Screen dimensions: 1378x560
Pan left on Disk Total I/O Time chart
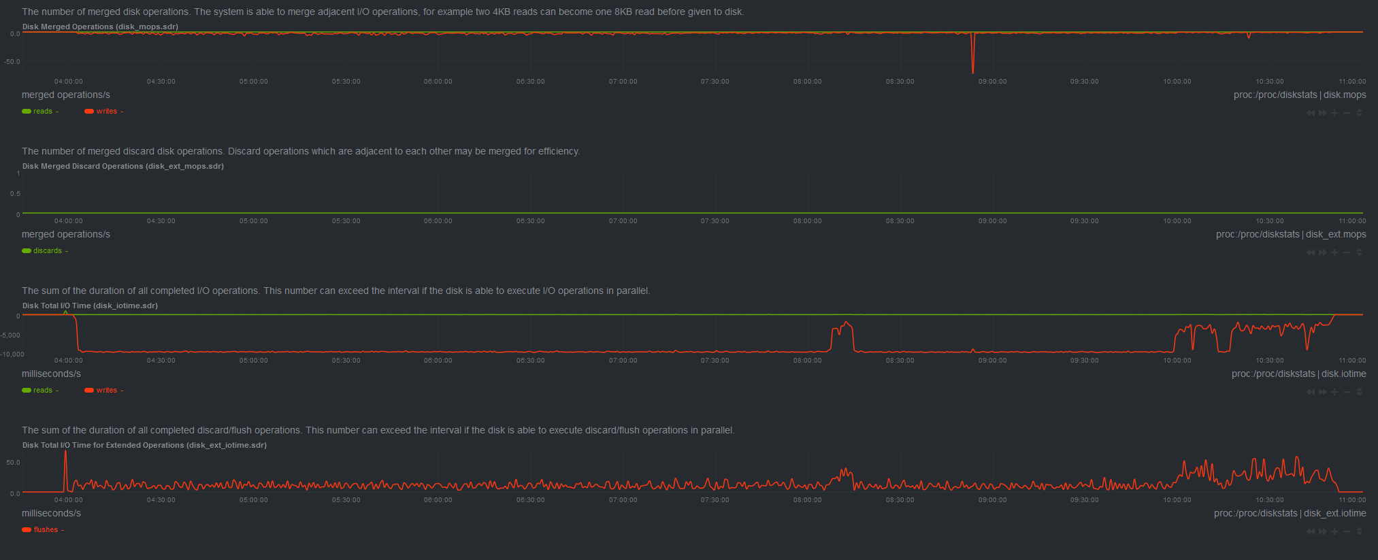[x=1311, y=392]
